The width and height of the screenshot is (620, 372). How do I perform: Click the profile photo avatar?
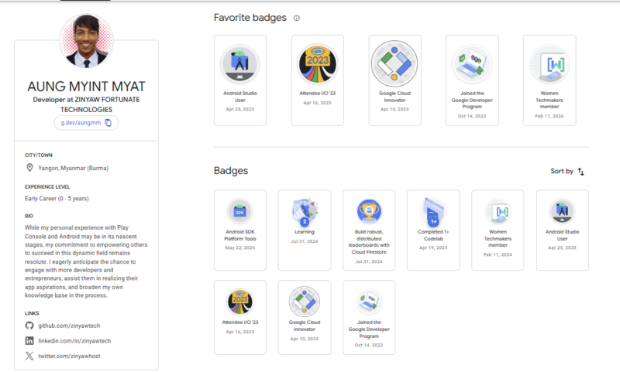click(x=86, y=40)
